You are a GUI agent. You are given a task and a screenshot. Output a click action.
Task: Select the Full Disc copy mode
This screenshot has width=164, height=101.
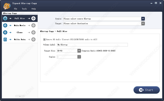pos(20,18)
